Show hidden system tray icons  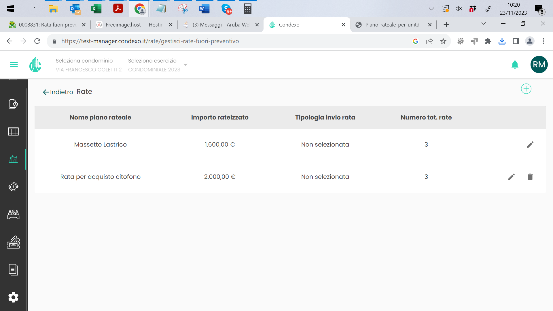431,9
